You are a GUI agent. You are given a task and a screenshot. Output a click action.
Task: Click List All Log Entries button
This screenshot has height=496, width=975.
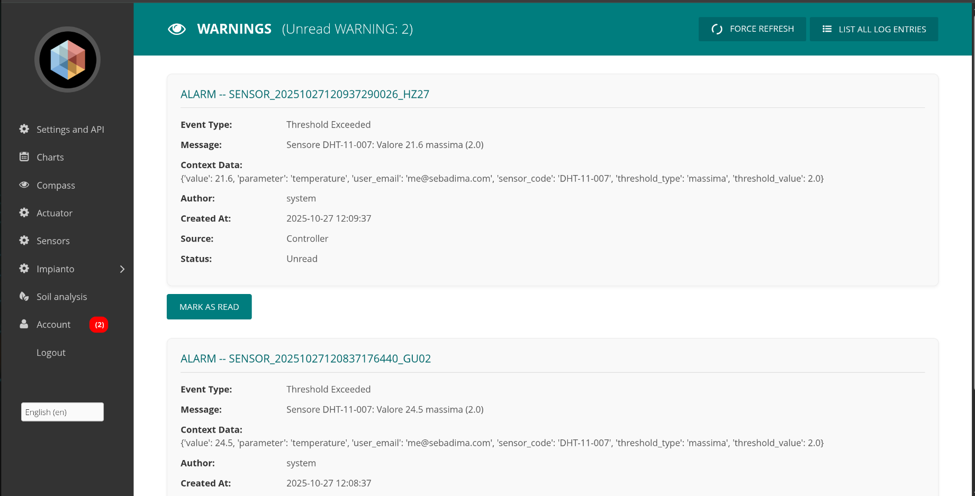click(x=873, y=29)
